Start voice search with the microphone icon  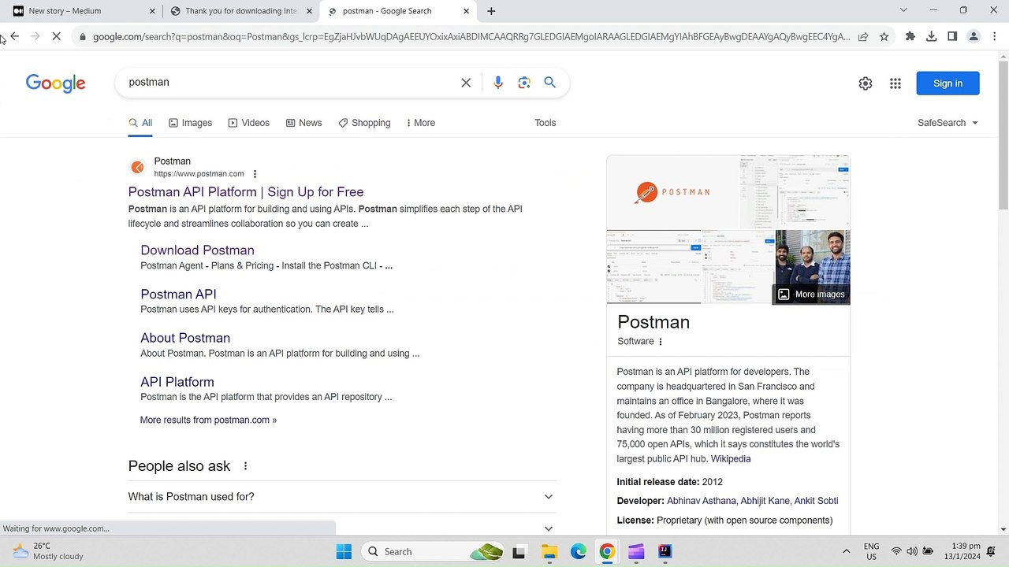[x=498, y=83]
